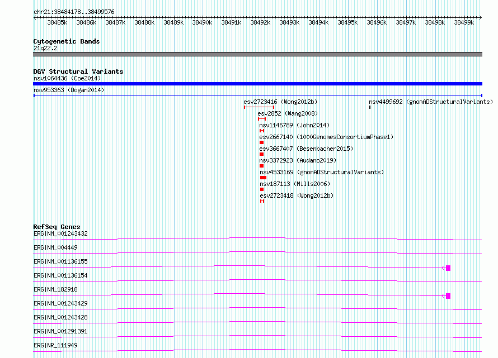Image resolution: width=498 pixels, height=358 pixels.
Task: Click the ERG|NM_001291391 transcript label
Action: coord(60,331)
